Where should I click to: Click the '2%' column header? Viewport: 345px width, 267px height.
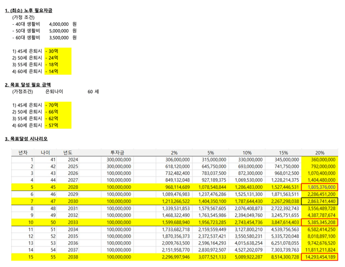pyautogui.click(x=174, y=153)
